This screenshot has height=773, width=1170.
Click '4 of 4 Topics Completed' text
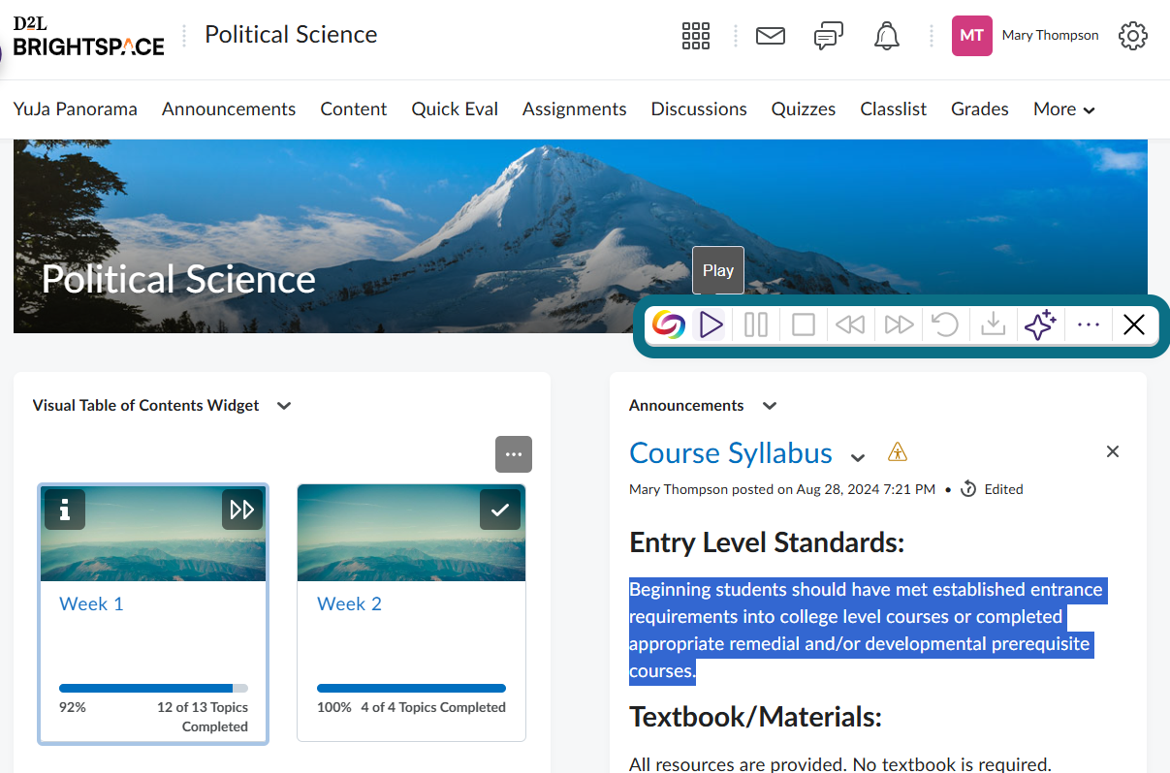pos(433,707)
